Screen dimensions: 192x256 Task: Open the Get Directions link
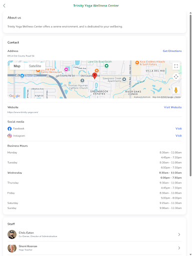tap(172, 51)
